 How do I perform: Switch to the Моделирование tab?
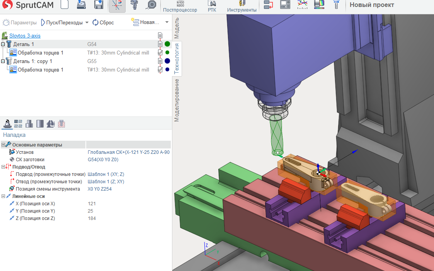[177, 100]
